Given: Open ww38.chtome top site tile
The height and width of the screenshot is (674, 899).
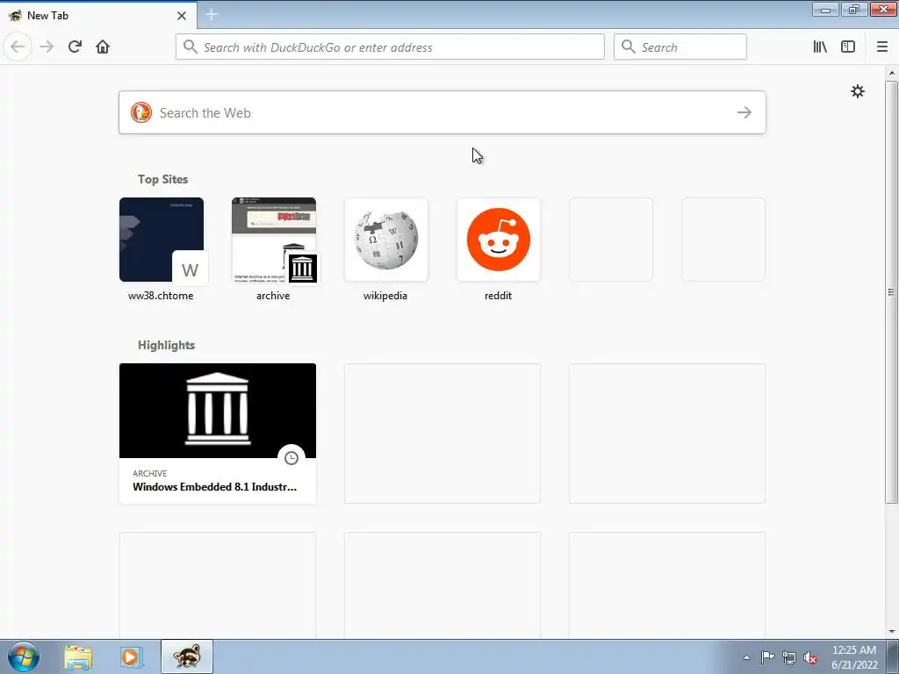Looking at the screenshot, I should (x=162, y=240).
